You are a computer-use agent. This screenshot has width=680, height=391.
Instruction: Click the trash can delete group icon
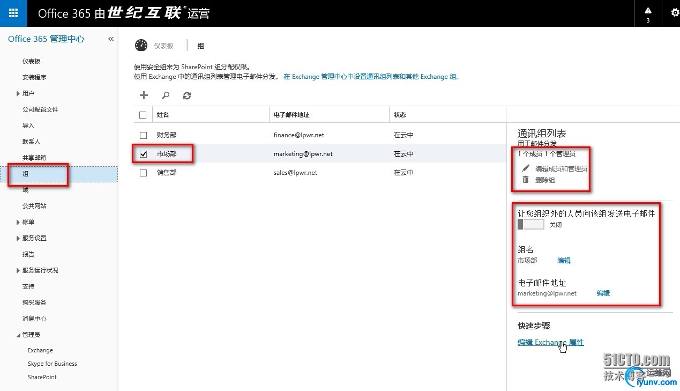[526, 180]
